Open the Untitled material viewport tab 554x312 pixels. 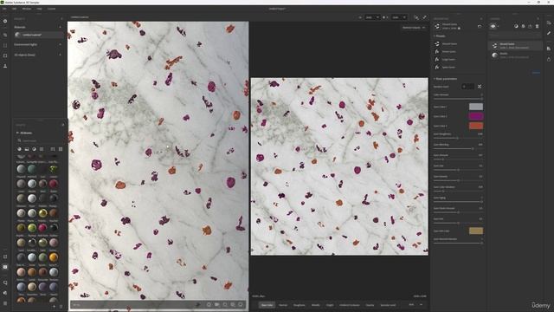point(80,17)
